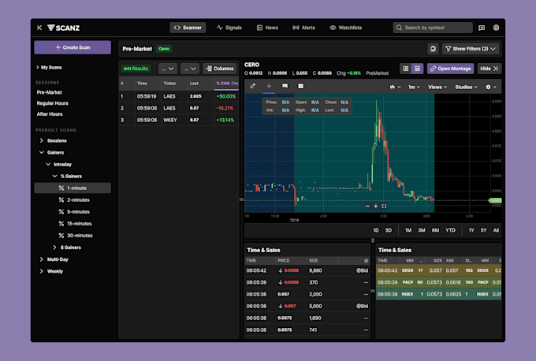Zoom out chart with the minus icon
Image resolution: width=536 pixels, height=361 pixels.
point(367,207)
